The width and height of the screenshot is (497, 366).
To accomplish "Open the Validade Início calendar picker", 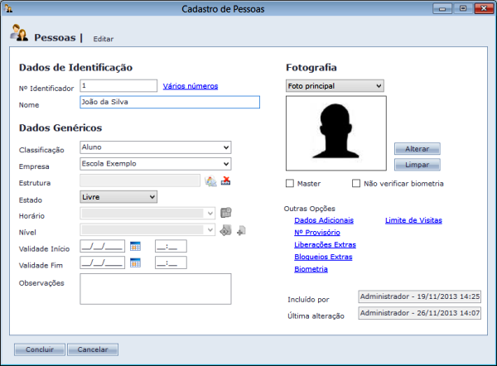I will pos(136,246).
